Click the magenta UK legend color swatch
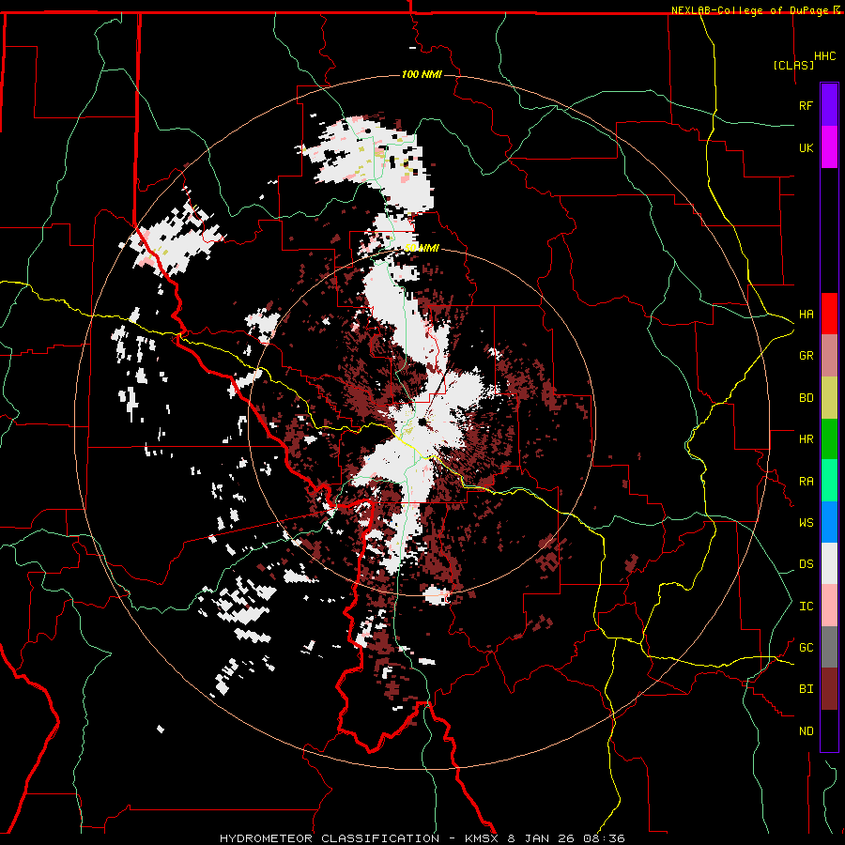845x845 pixels. point(829,147)
